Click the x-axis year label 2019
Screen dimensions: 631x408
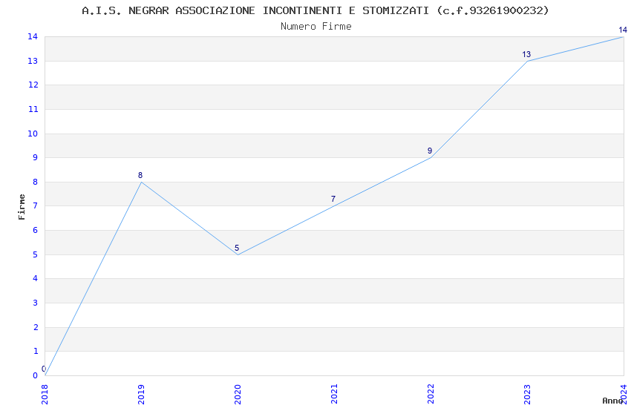pyautogui.click(x=141, y=395)
